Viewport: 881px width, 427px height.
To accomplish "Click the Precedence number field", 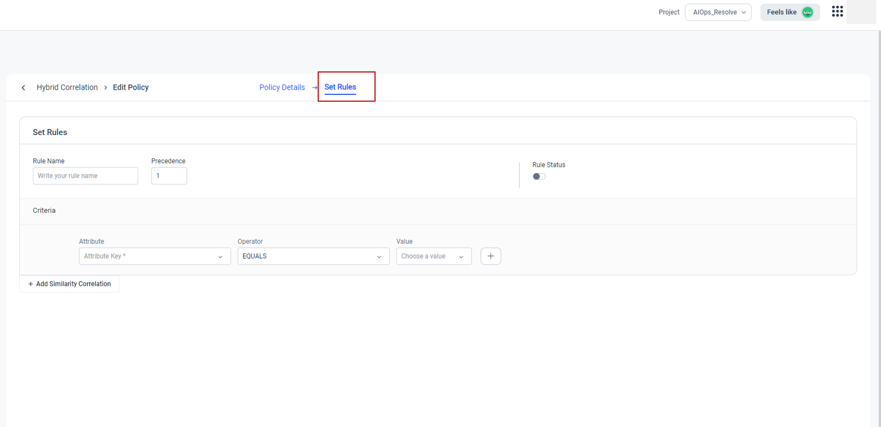I will [168, 176].
